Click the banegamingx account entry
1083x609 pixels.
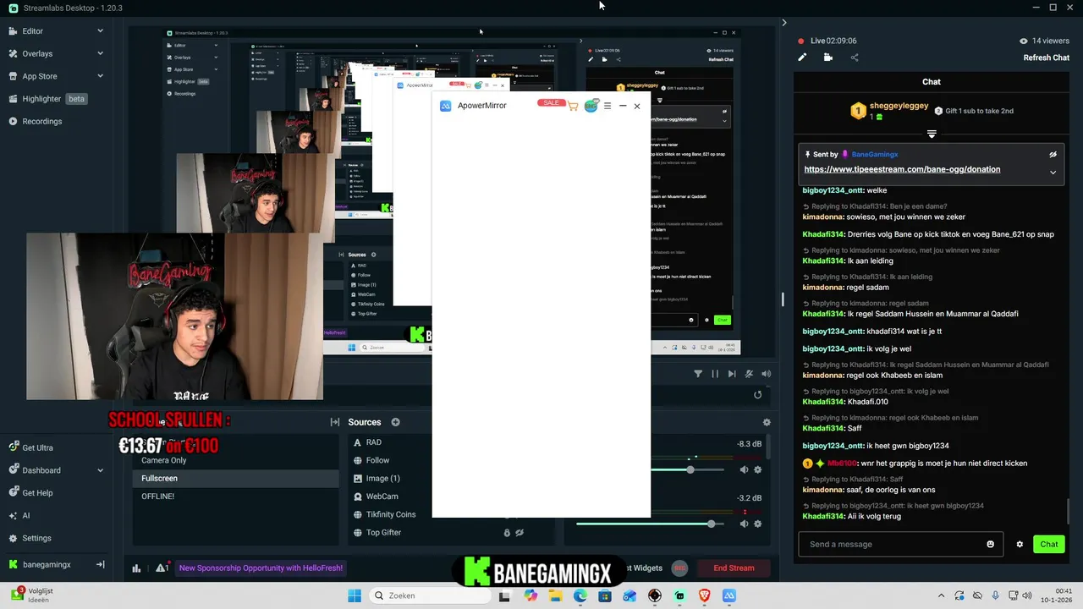click(46, 564)
